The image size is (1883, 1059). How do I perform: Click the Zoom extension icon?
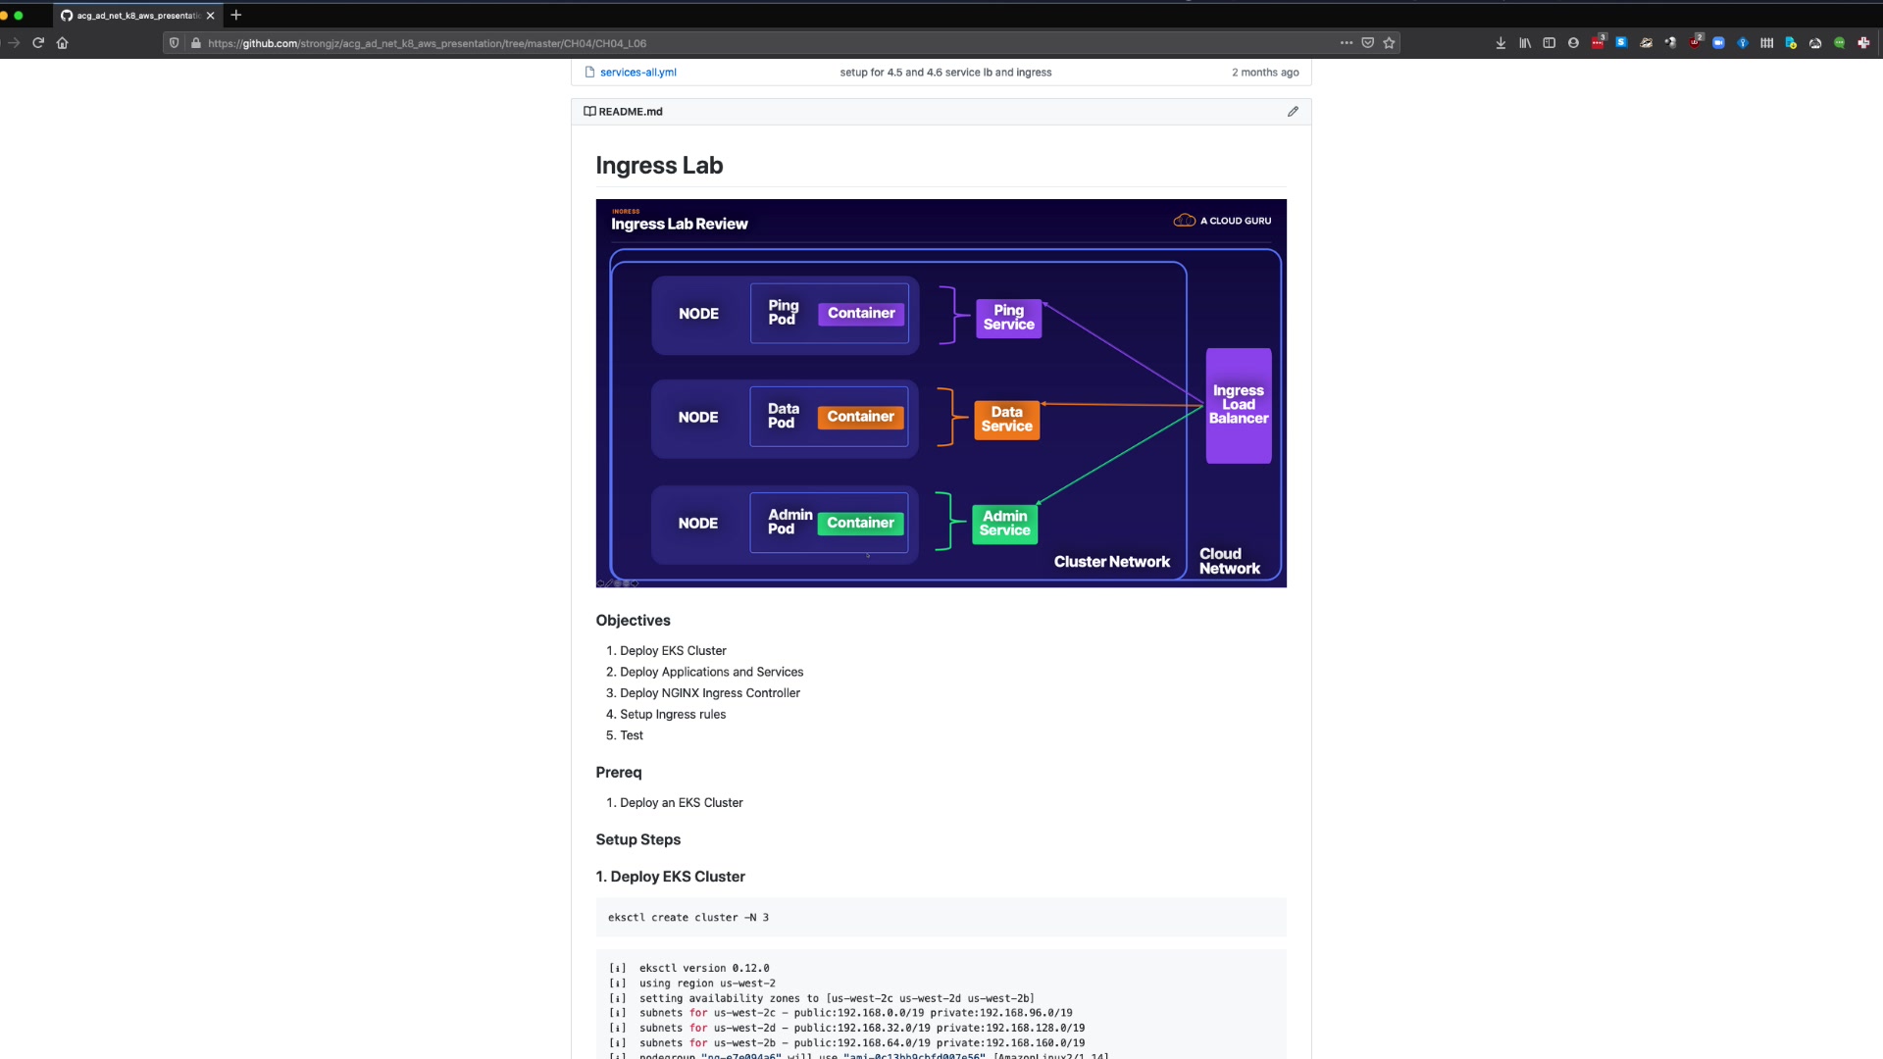1718,43
